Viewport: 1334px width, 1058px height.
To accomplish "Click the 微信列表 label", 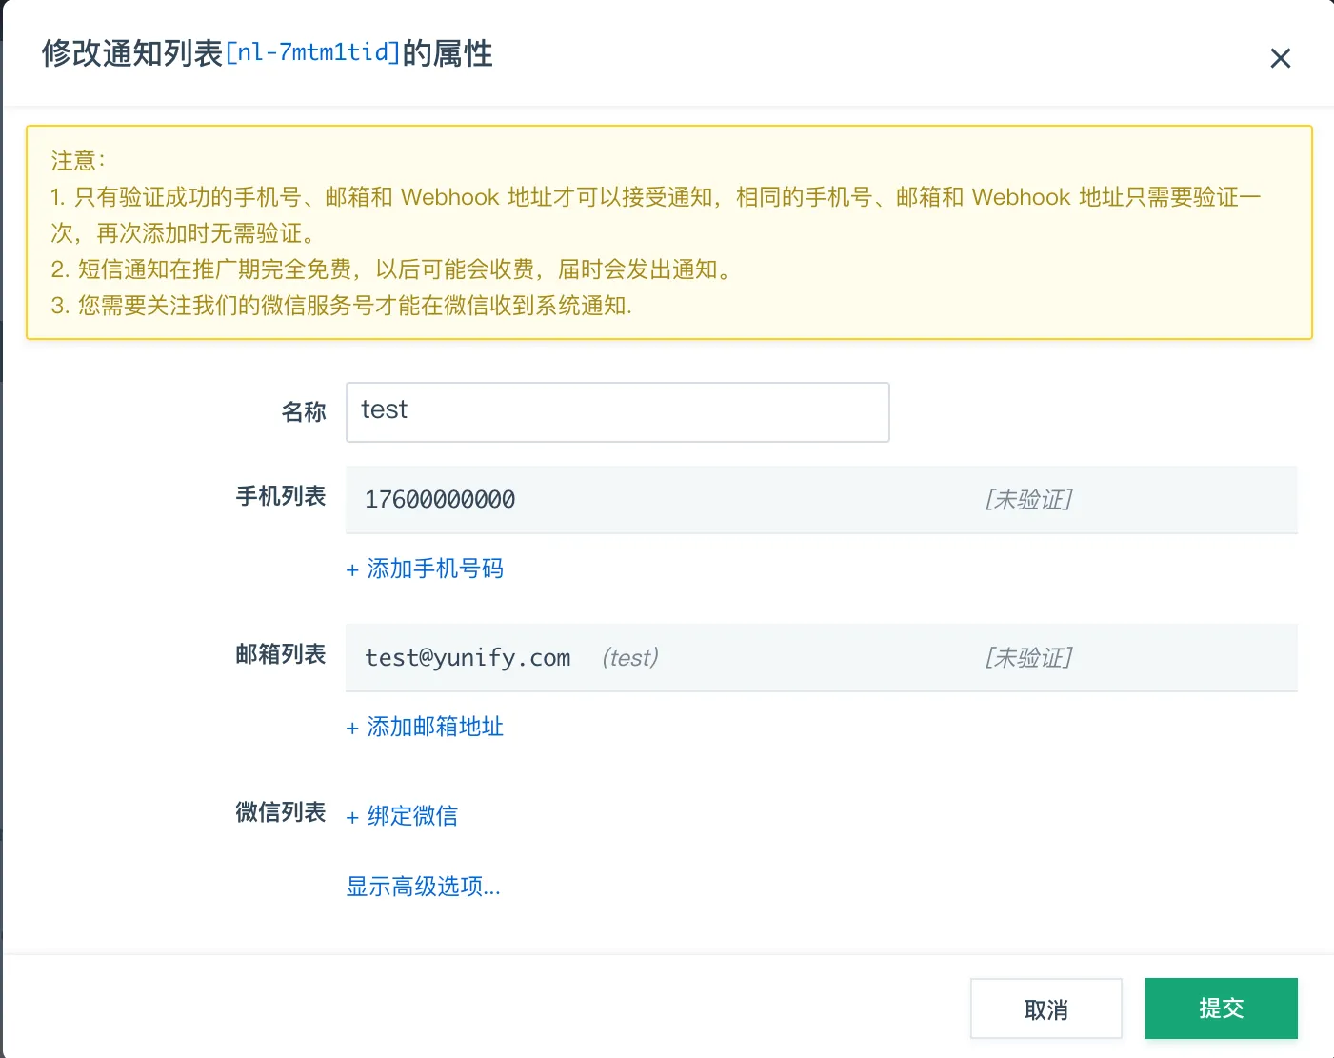I will (x=281, y=812).
